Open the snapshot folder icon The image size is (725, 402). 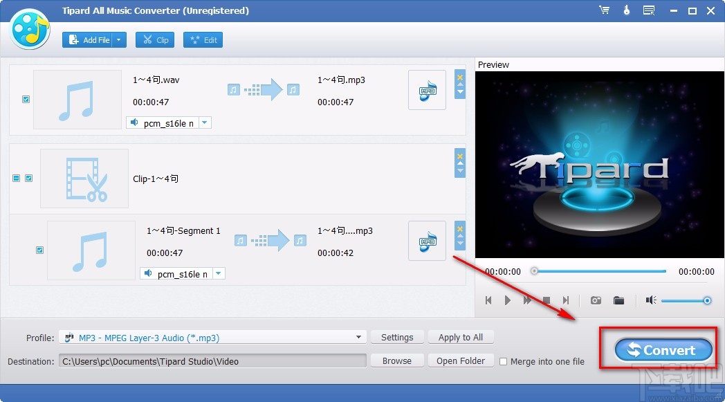click(618, 300)
